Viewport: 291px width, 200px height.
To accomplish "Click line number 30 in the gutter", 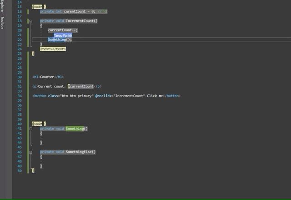I will point(20,77).
